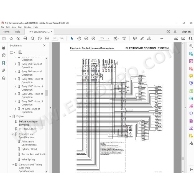The height and width of the screenshot is (194, 194).
Task: Click the scrolling mode toolbar icon
Action: (x=124, y=39)
